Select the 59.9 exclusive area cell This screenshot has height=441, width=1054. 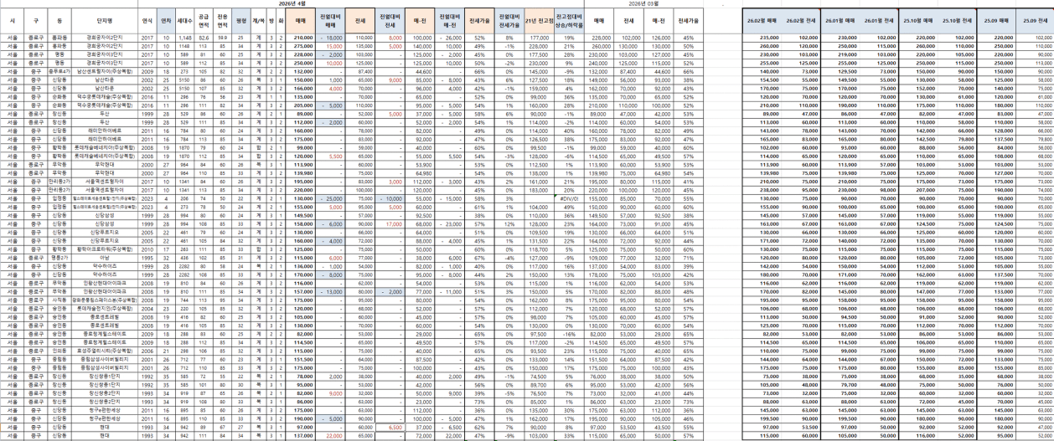click(222, 38)
